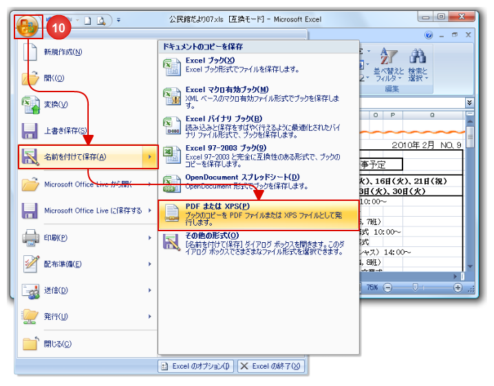Choose 上書き保存(S) to save the workbook
The image size is (494, 386).
pos(87,131)
